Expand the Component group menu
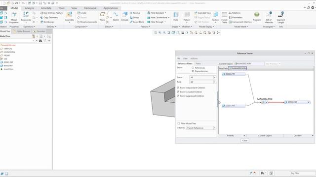The image size is (316, 177). (x=81, y=27)
